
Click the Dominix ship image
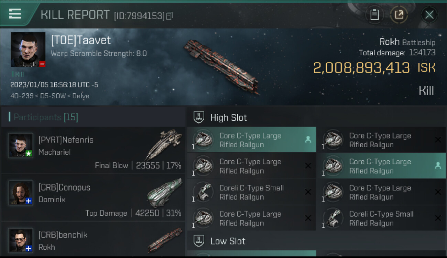(164, 193)
